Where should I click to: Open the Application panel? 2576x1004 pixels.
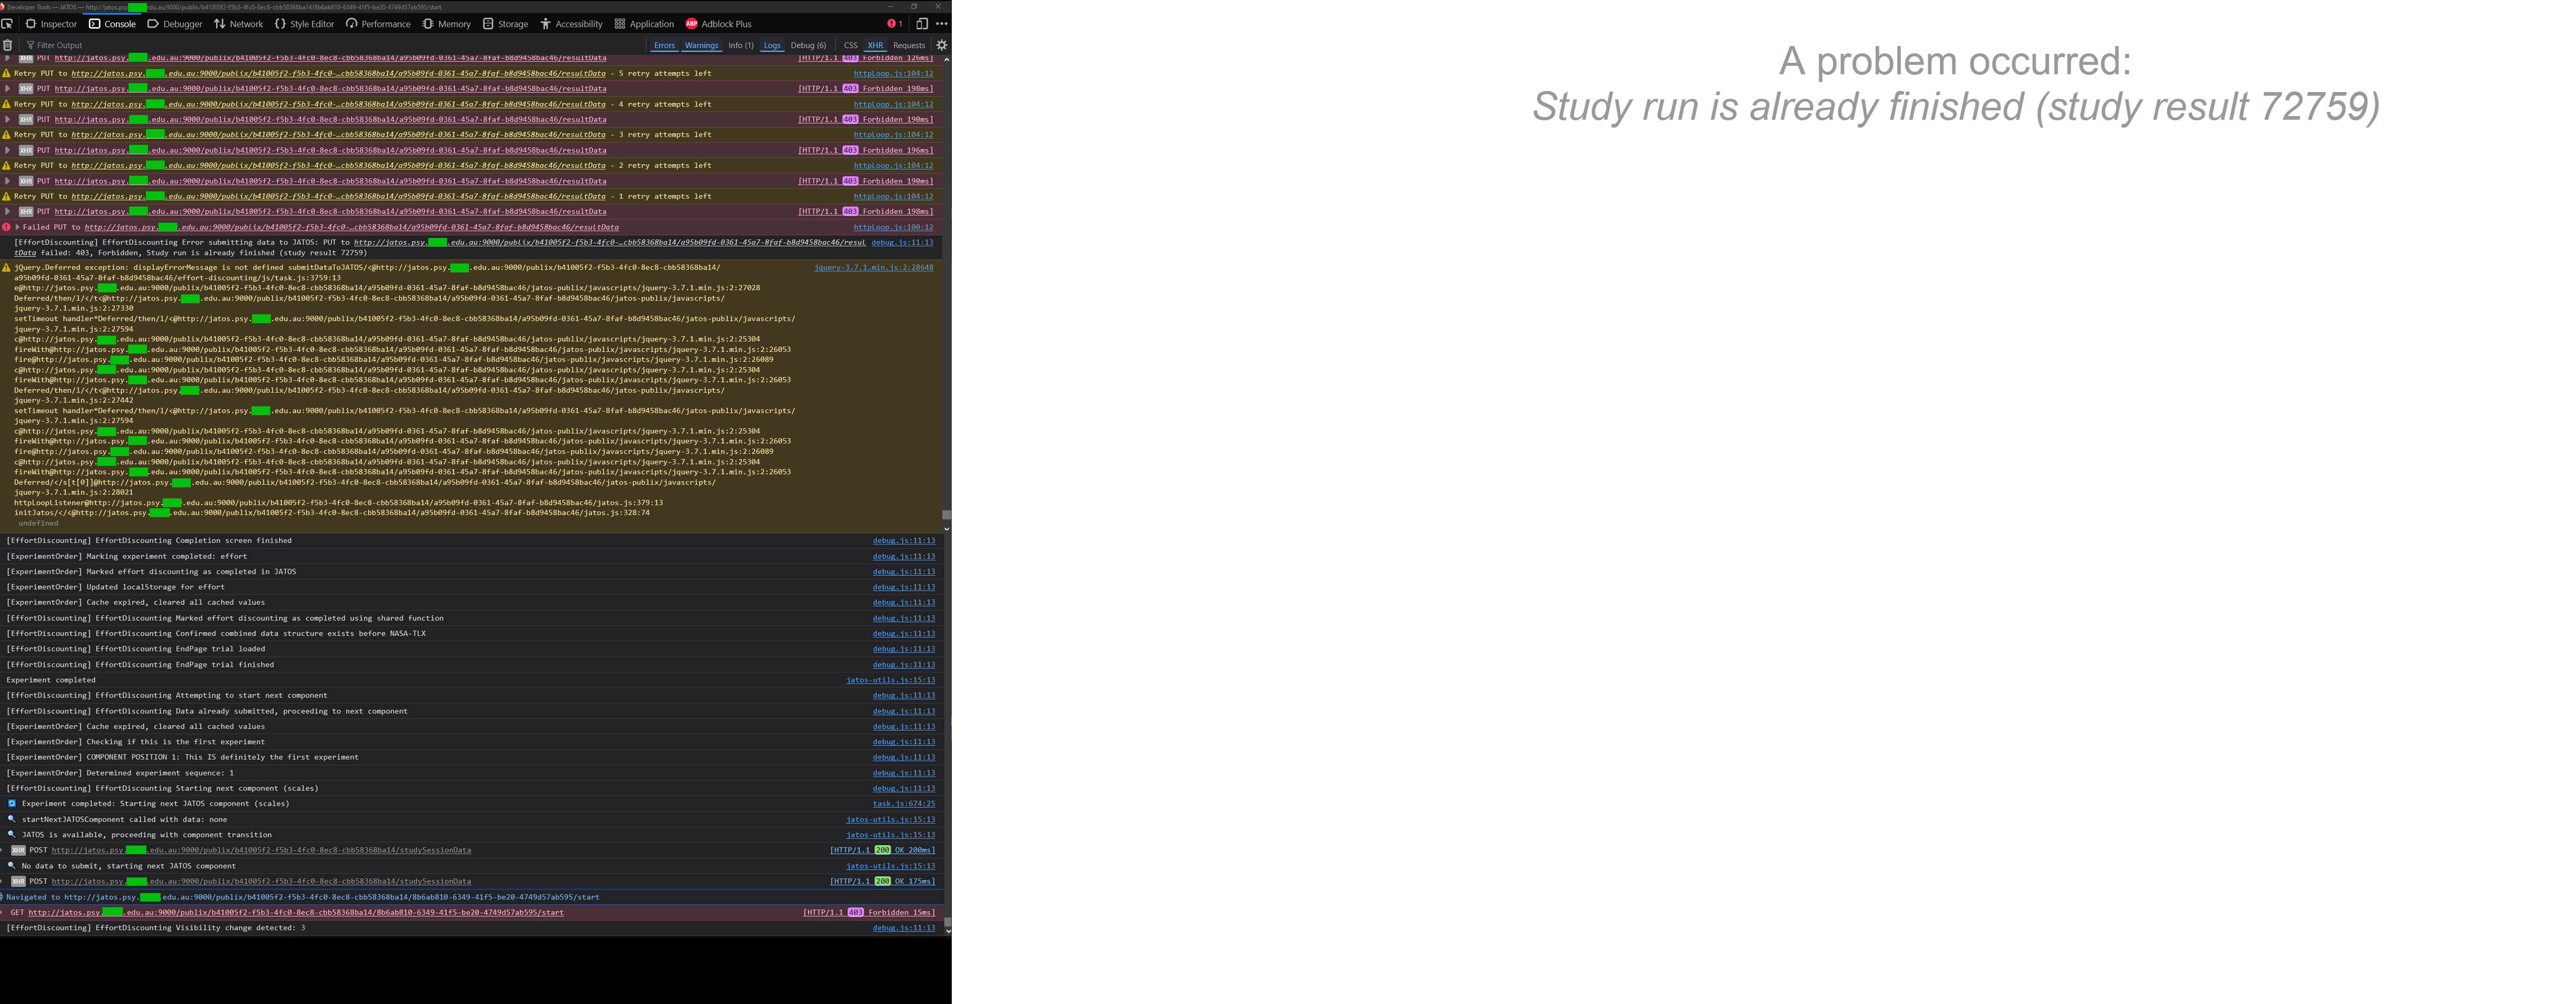click(644, 24)
